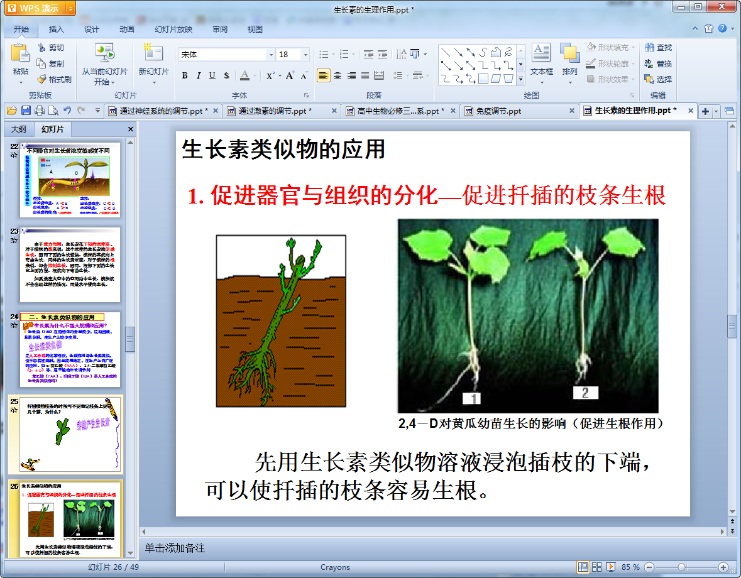
Task: Toggle bulleted list
Action: [324, 54]
